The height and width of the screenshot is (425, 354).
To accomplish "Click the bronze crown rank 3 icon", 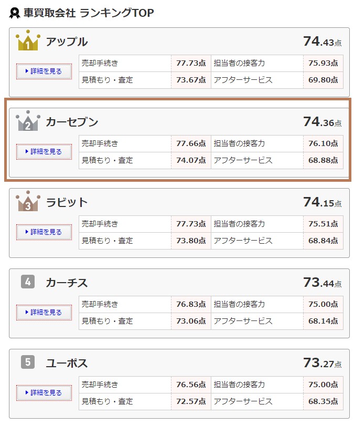I will click(28, 202).
